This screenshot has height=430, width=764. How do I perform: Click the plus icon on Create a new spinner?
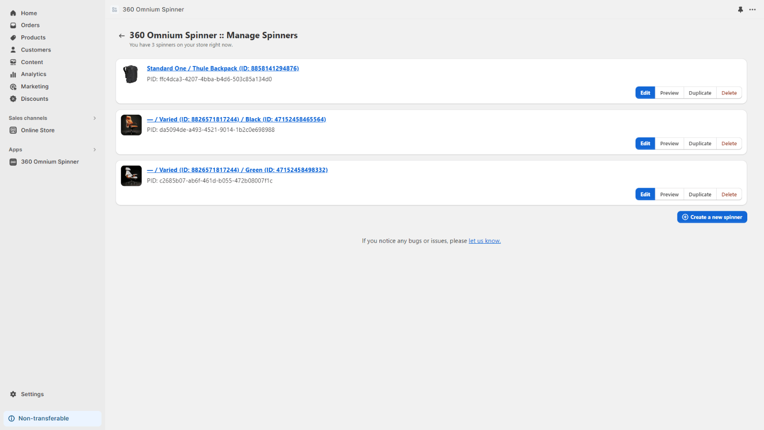tap(685, 217)
